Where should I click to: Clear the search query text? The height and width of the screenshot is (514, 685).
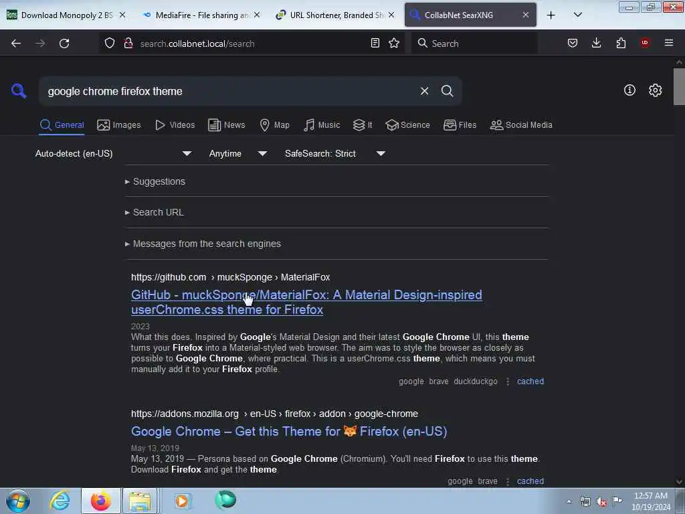(424, 91)
